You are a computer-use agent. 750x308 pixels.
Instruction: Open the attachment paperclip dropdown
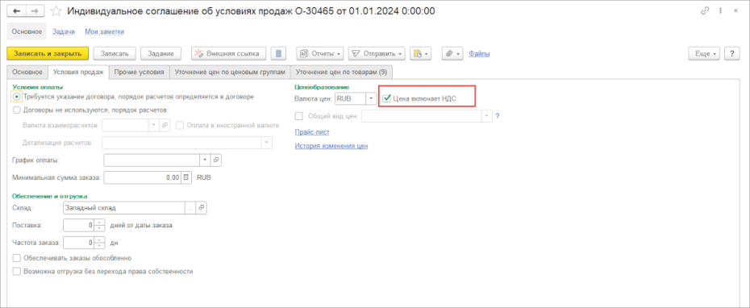coord(452,53)
